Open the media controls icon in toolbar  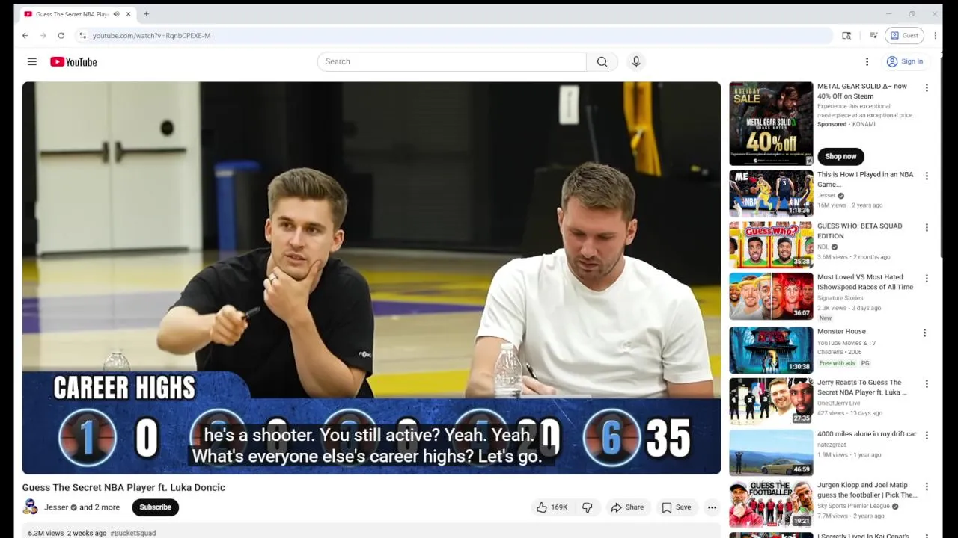coord(873,35)
